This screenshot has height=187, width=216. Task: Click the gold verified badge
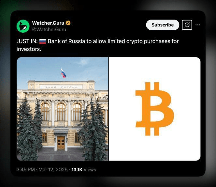coord(68,23)
